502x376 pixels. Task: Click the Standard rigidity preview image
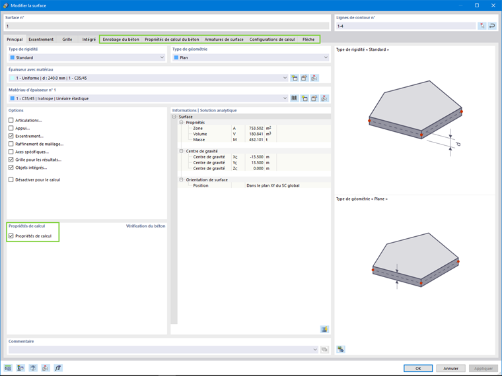tap(415, 118)
